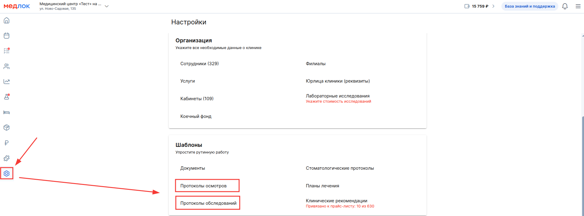This screenshot has height=216, width=584.
Task: Open the hamburger menu at top right
Action: [x=578, y=6]
